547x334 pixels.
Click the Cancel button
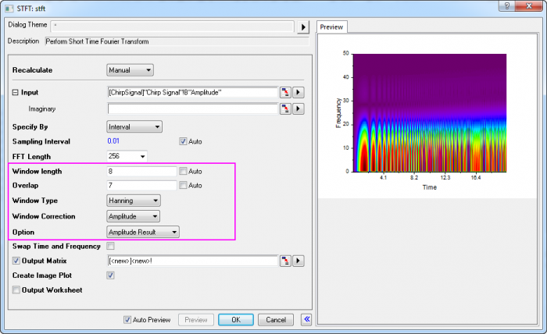coord(275,319)
